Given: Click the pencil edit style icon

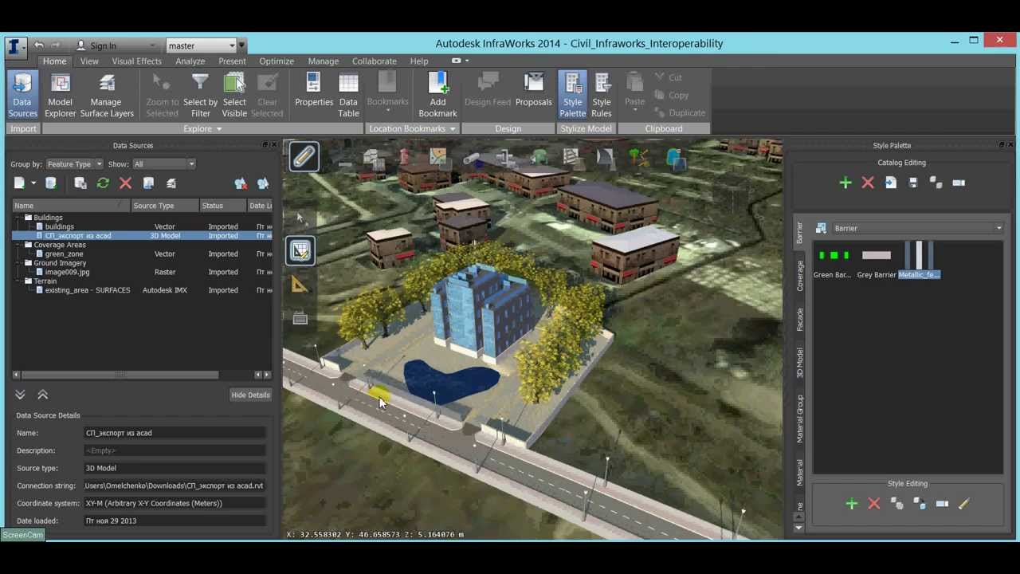Looking at the screenshot, I should (x=963, y=504).
